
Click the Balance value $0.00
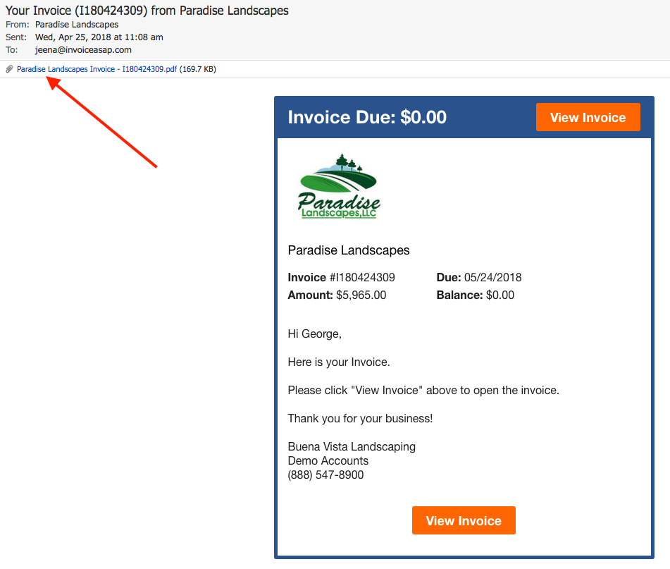click(500, 295)
